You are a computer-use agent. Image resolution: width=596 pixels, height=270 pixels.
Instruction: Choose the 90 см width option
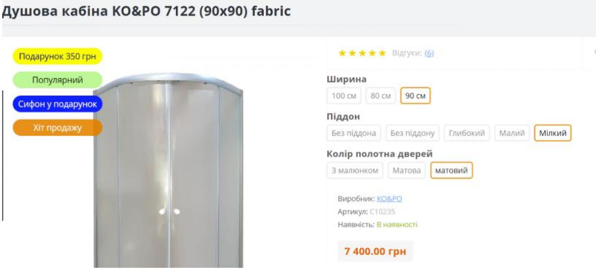[x=415, y=96]
